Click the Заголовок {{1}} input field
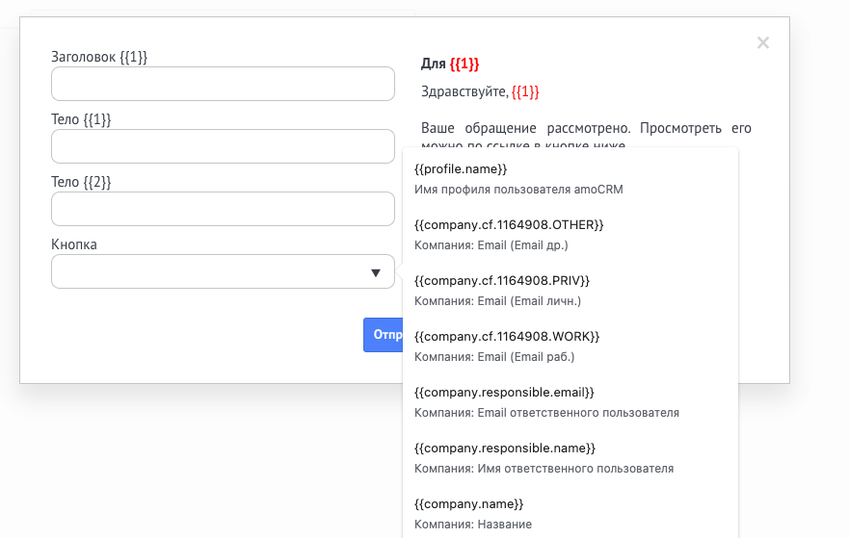849x538 pixels. 223,84
